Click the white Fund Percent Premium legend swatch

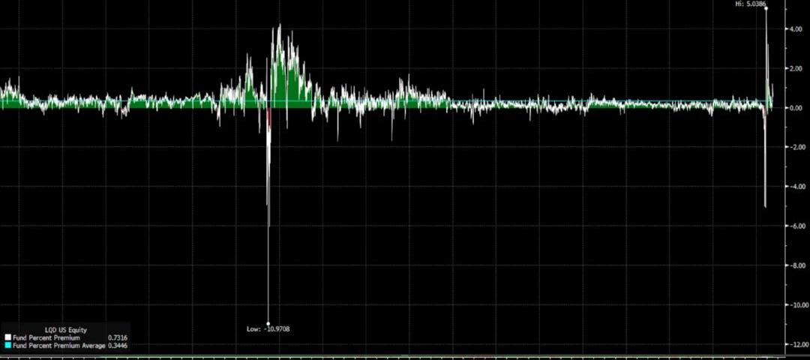(x=7, y=337)
